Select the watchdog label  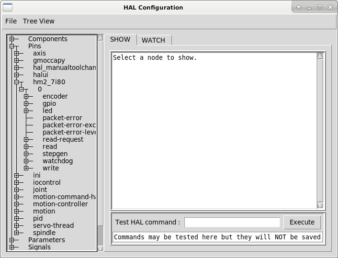tap(57, 161)
